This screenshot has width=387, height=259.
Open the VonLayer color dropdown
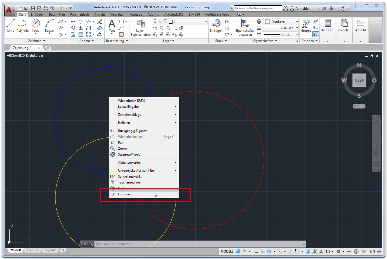click(282, 21)
